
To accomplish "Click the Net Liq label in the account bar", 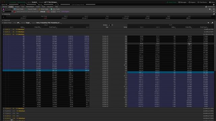I will [x=40, y=4].
